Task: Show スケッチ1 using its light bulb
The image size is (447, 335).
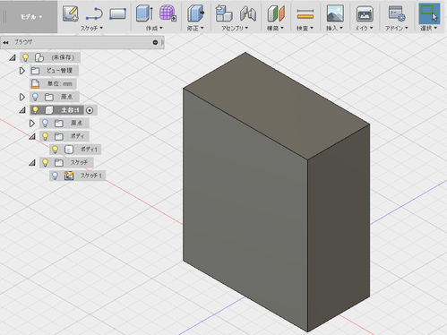Action: (x=55, y=176)
